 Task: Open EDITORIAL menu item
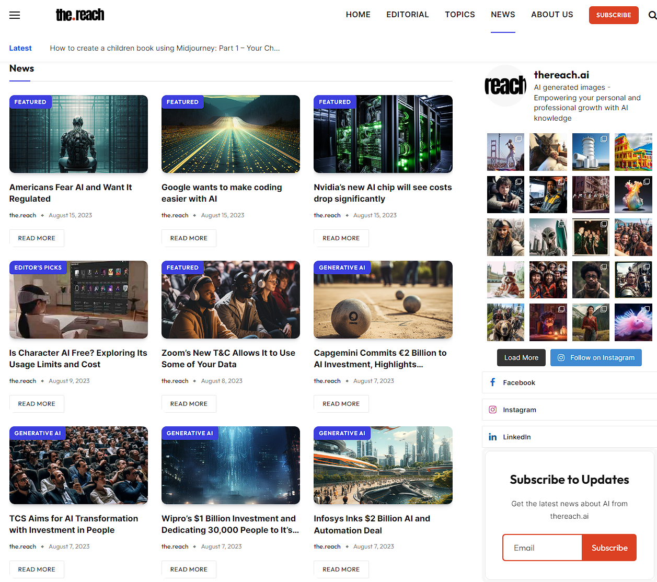[408, 15]
